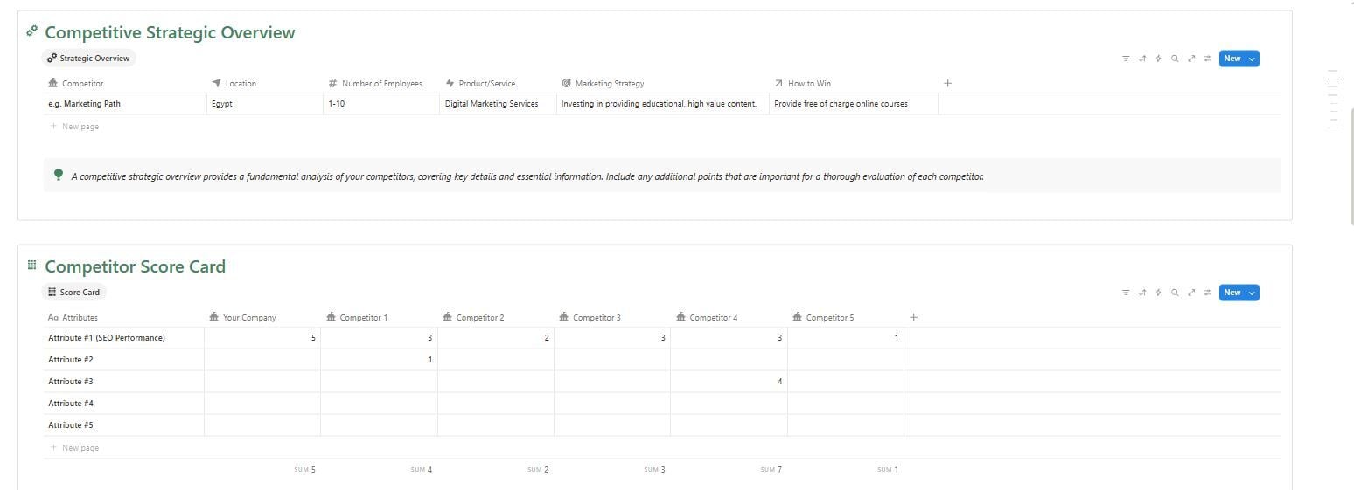Click New button in Score Card database
1354x490 pixels.
(x=1232, y=293)
